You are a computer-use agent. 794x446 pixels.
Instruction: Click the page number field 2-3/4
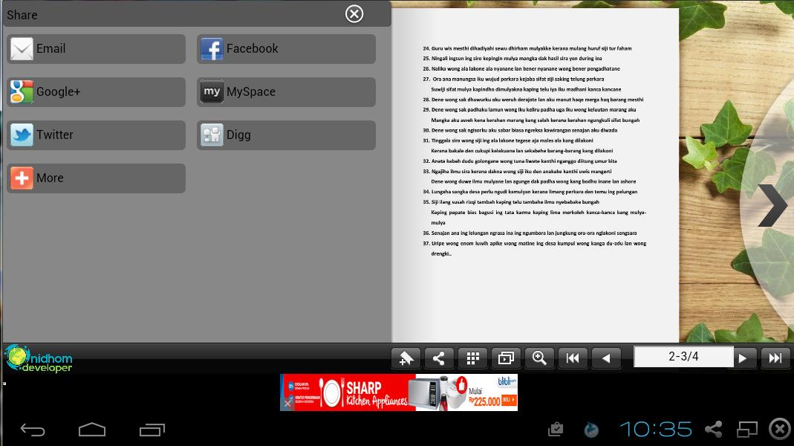pyautogui.click(x=683, y=357)
